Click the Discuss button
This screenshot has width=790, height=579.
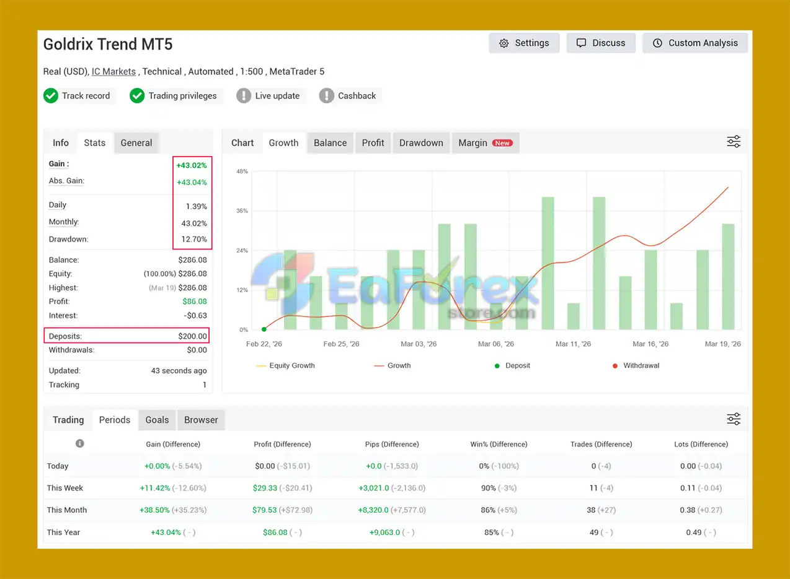[601, 43]
